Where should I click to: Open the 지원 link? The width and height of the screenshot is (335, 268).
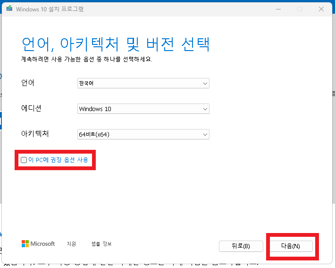(71, 244)
